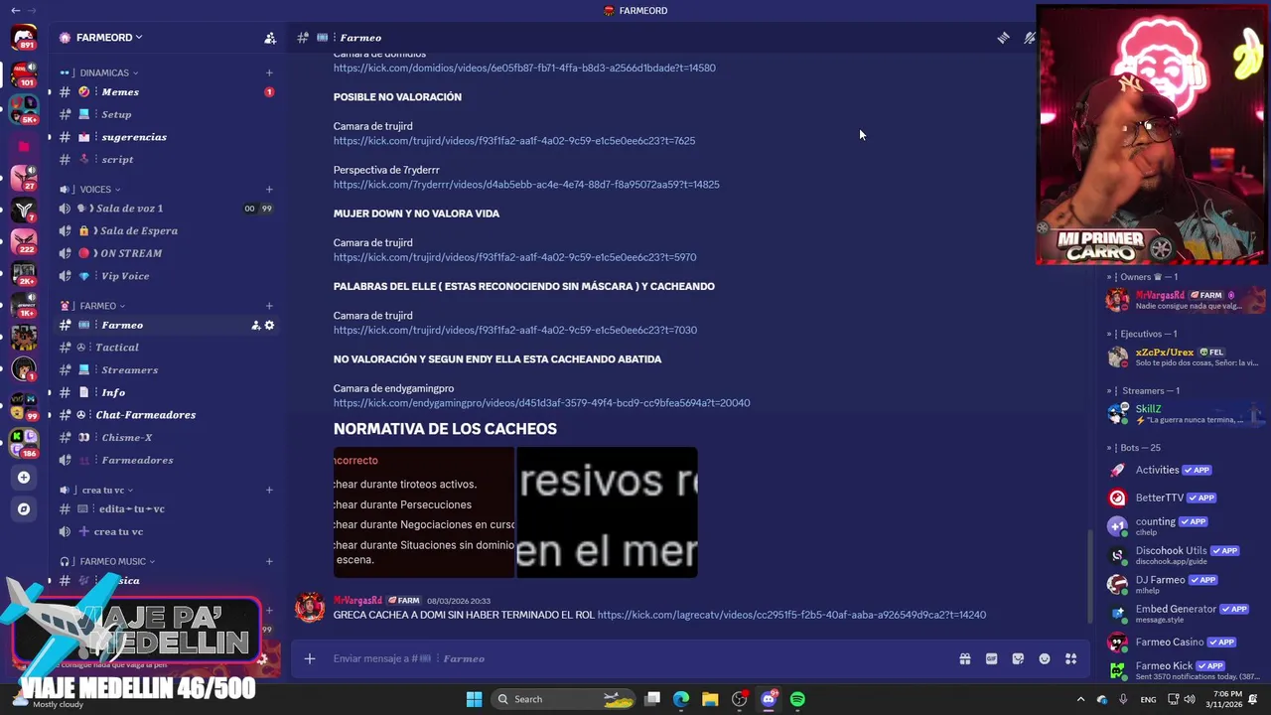Viewport: 1271px width, 715px height.
Task: Open the Chisme-X channel
Action: (x=167, y=437)
